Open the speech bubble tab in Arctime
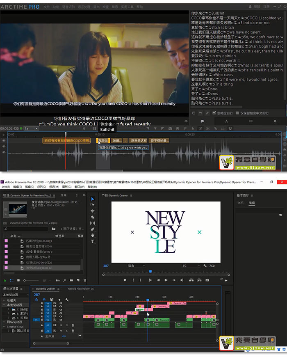 (x=202, y=121)
